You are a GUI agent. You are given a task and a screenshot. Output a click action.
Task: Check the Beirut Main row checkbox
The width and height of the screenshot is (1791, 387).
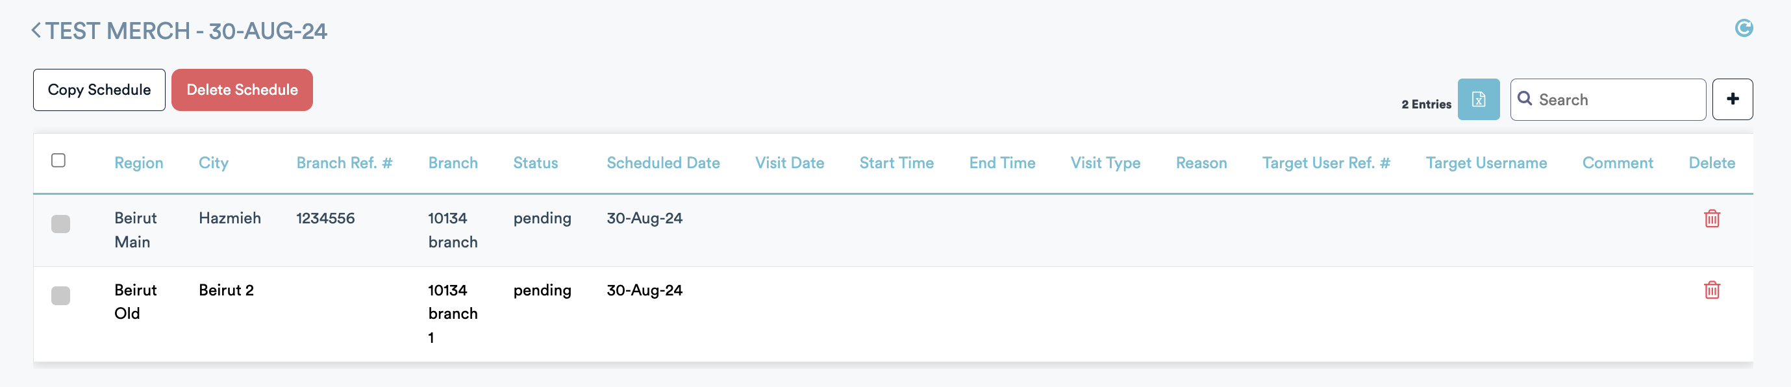[x=60, y=224]
